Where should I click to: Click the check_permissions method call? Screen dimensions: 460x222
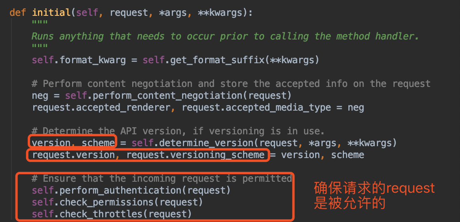106,202
